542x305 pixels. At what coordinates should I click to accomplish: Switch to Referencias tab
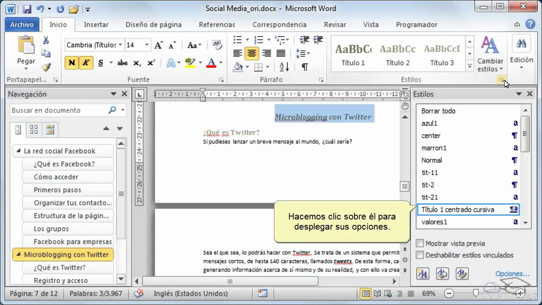click(217, 25)
